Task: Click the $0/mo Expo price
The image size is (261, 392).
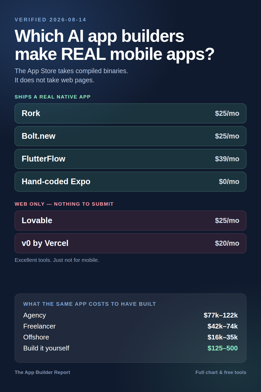Action: pyautogui.click(x=229, y=182)
